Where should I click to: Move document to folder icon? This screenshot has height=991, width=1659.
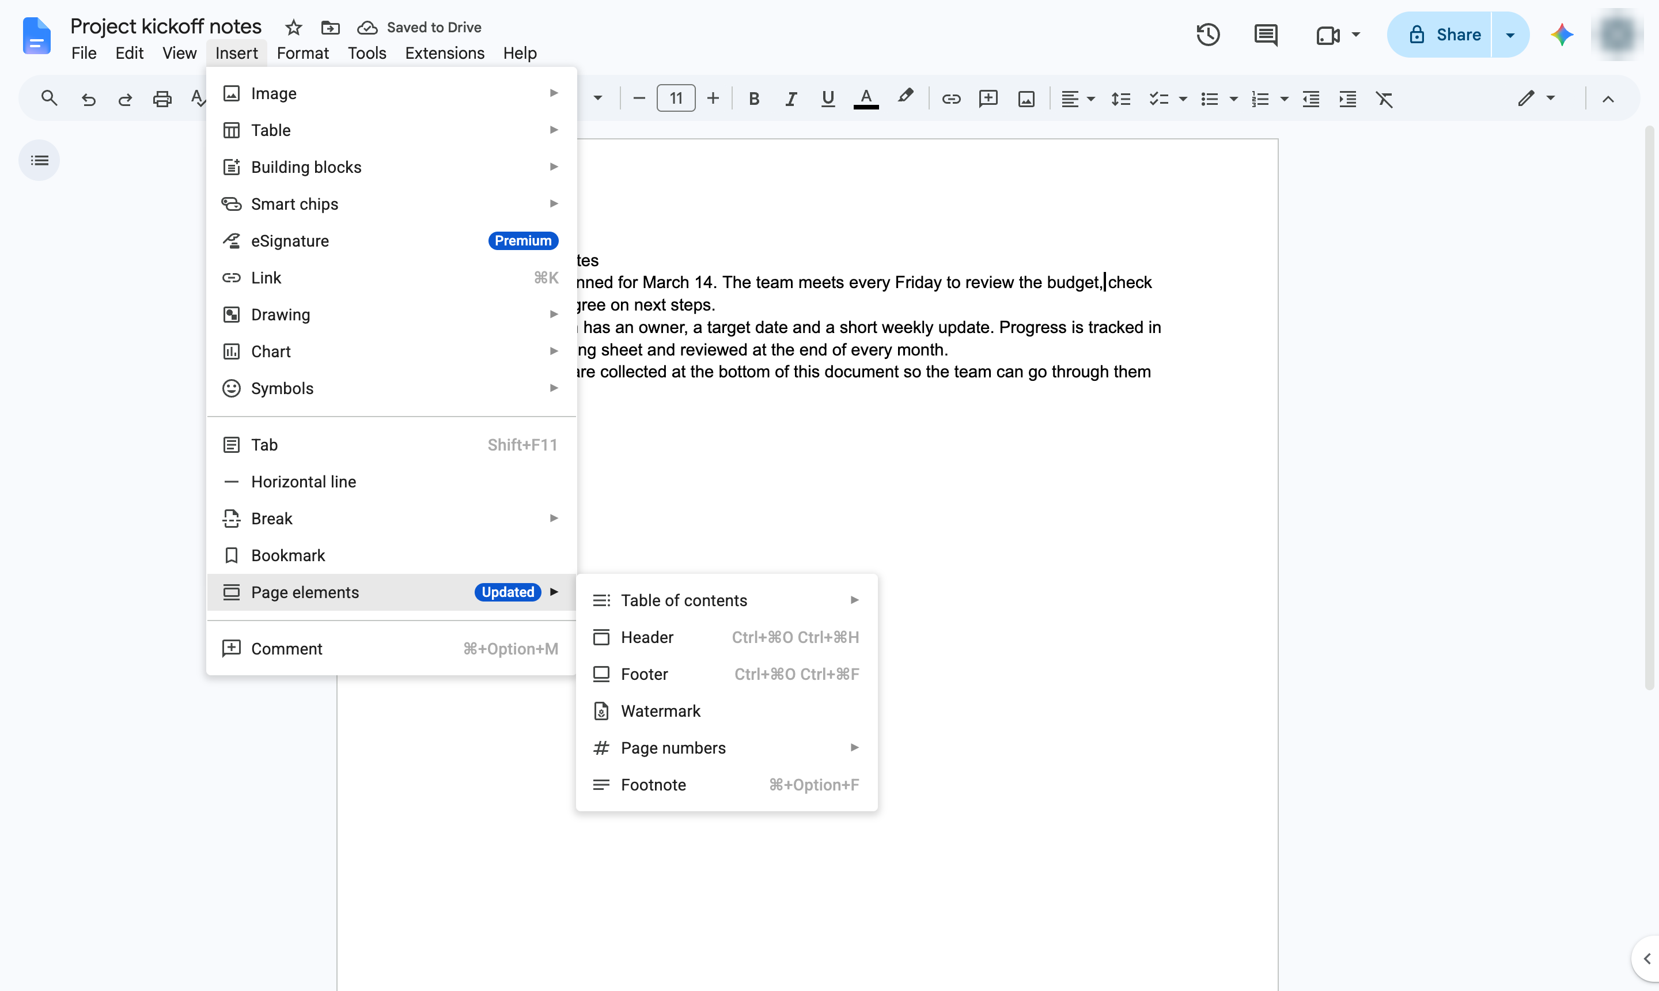(x=330, y=28)
